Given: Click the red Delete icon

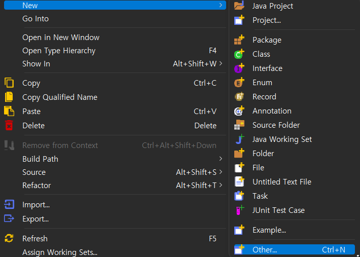Looking at the screenshot, I should tap(9, 126).
